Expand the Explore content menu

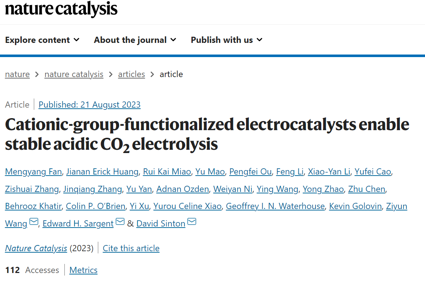[x=42, y=40]
